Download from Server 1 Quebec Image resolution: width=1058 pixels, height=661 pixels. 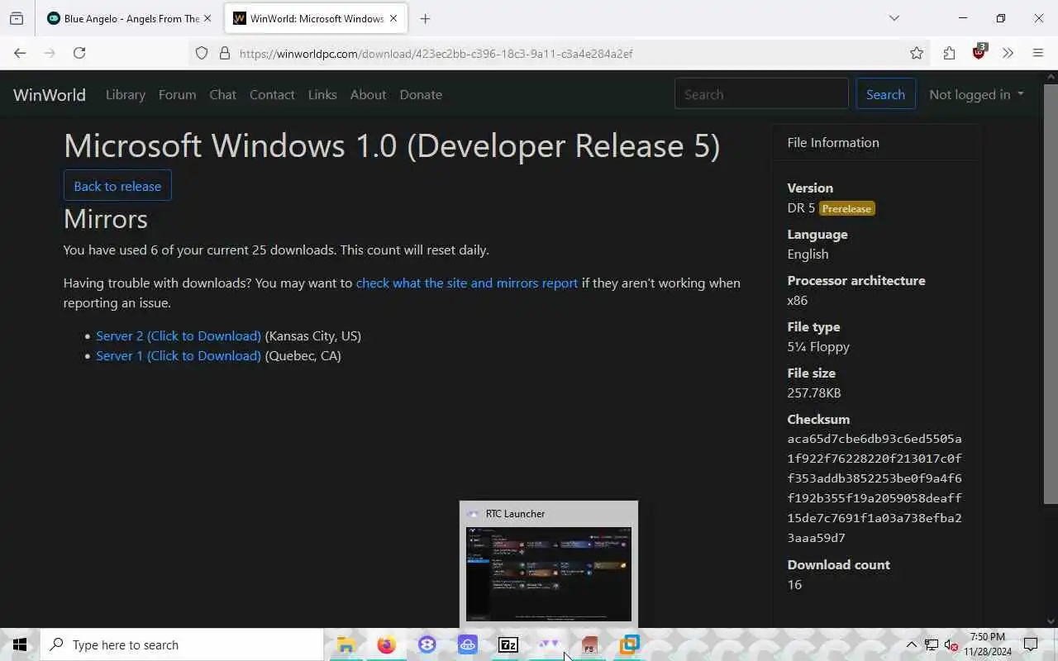coord(179,355)
